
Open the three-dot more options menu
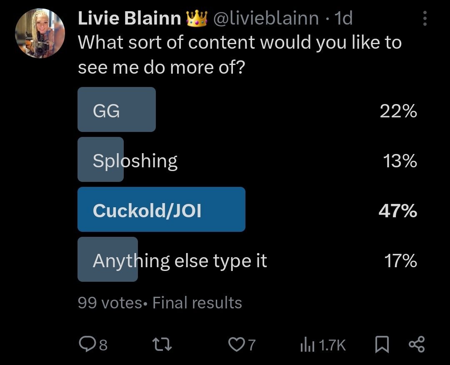[425, 19]
